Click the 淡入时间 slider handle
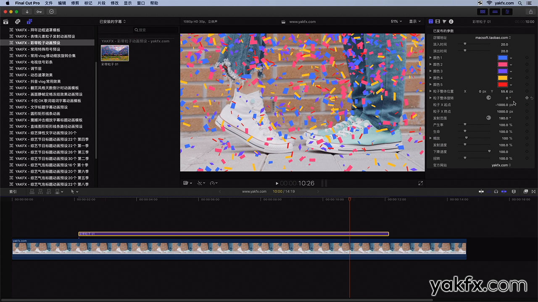The width and height of the screenshot is (538, 302). click(x=464, y=44)
